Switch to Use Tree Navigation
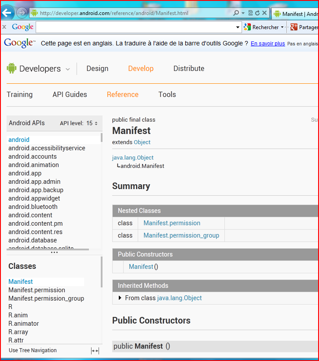This screenshot has height=361, width=319. [x=33, y=350]
